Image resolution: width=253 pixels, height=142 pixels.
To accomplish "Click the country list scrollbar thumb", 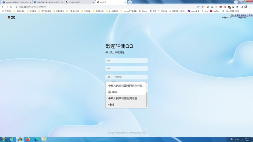I will [146, 99].
